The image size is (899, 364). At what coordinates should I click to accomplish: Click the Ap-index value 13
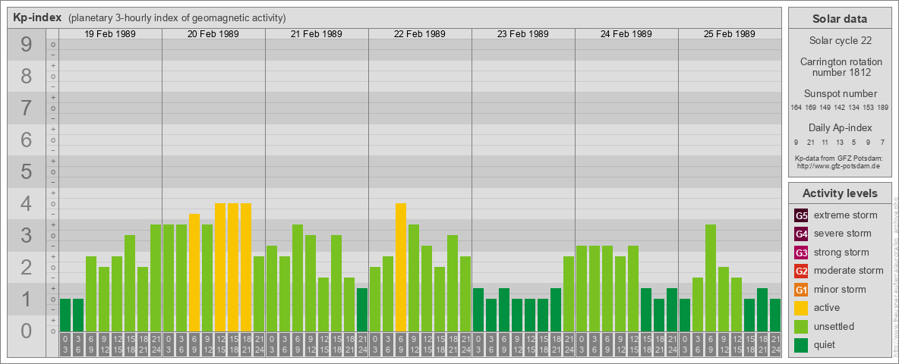tap(840, 142)
